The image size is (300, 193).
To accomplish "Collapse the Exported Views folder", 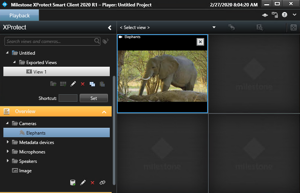I will (x=14, y=62).
